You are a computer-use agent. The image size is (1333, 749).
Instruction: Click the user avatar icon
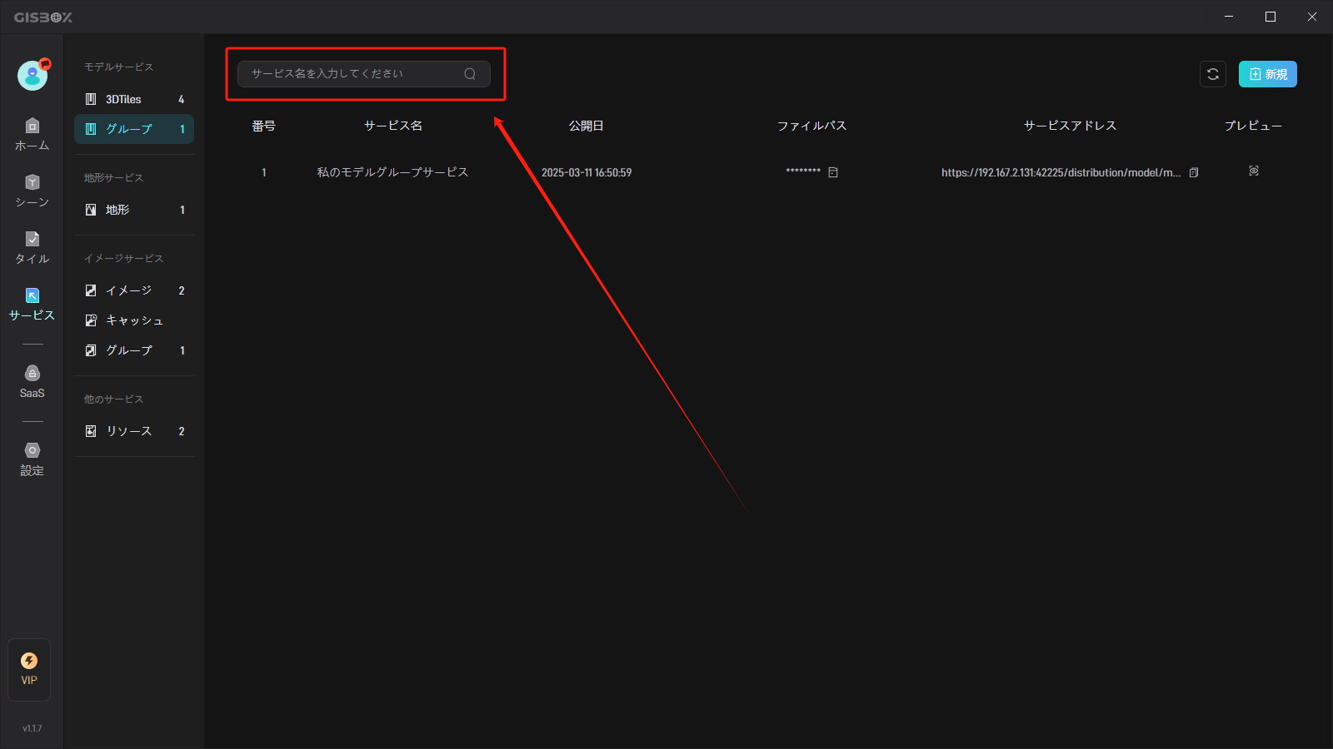[x=32, y=75]
